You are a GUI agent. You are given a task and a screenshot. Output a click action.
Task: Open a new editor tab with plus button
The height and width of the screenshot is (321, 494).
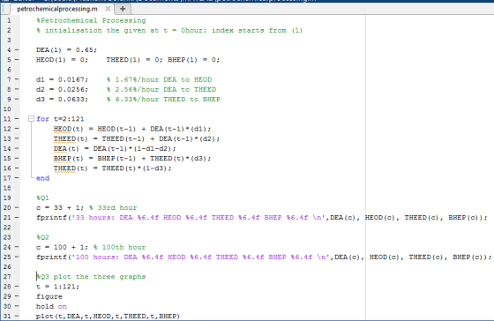coord(123,9)
